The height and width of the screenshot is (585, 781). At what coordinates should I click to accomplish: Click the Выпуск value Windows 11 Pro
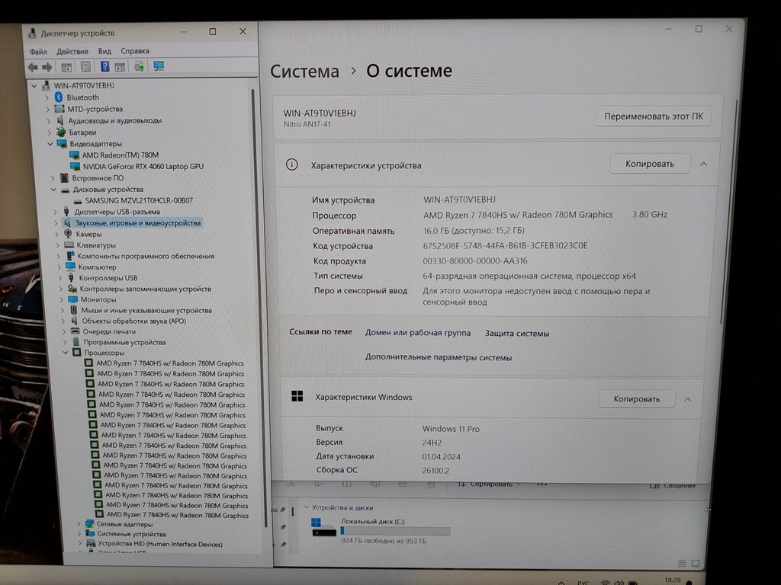coord(451,429)
